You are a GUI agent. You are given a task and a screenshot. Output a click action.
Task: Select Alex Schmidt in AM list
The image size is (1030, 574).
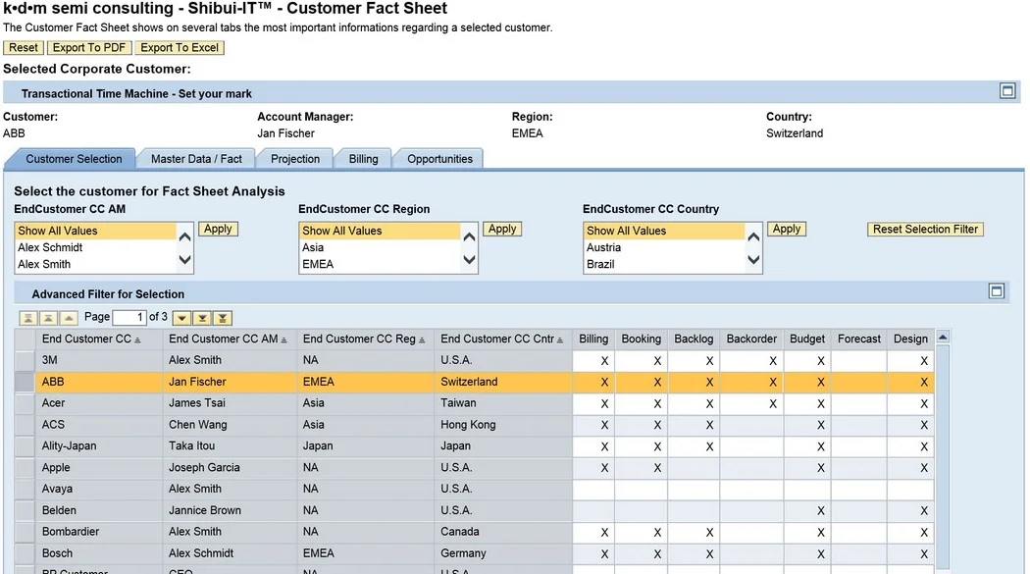96,247
